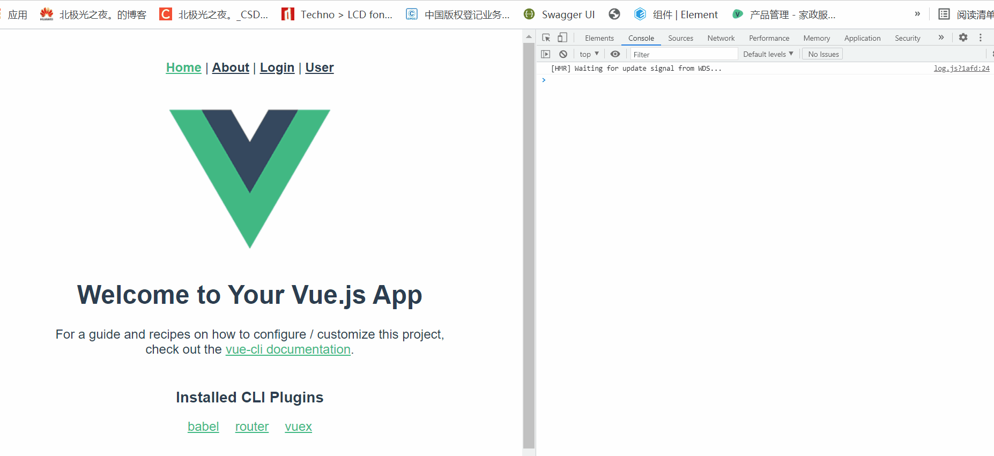The height and width of the screenshot is (456, 994).
Task: Switch to the Security tab
Action: click(907, 38)
